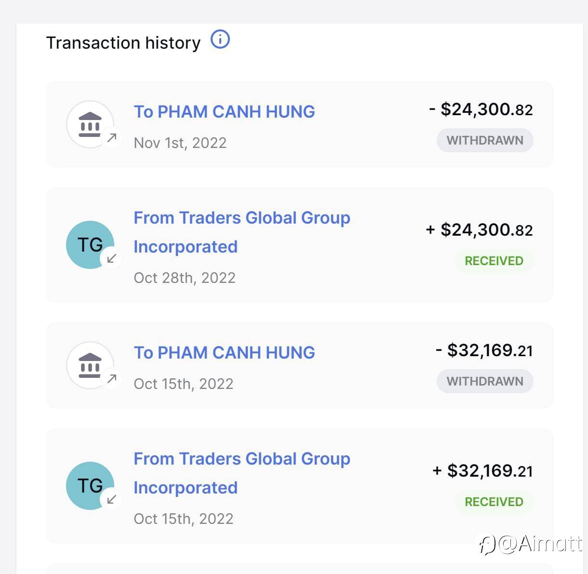The image size is (588, 574).
Task: Click incoming arrow badge on $32,169.21 deposit
Action: (112, 499)
